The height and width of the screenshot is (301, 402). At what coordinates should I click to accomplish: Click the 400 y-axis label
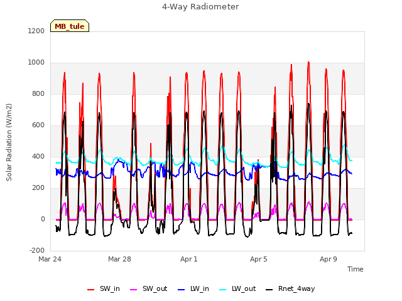pos(38,156)
